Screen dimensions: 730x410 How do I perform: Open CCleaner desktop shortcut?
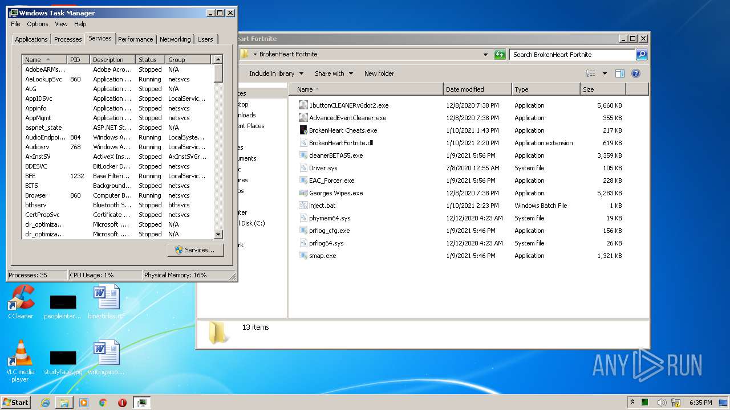(x=21, y=302)
